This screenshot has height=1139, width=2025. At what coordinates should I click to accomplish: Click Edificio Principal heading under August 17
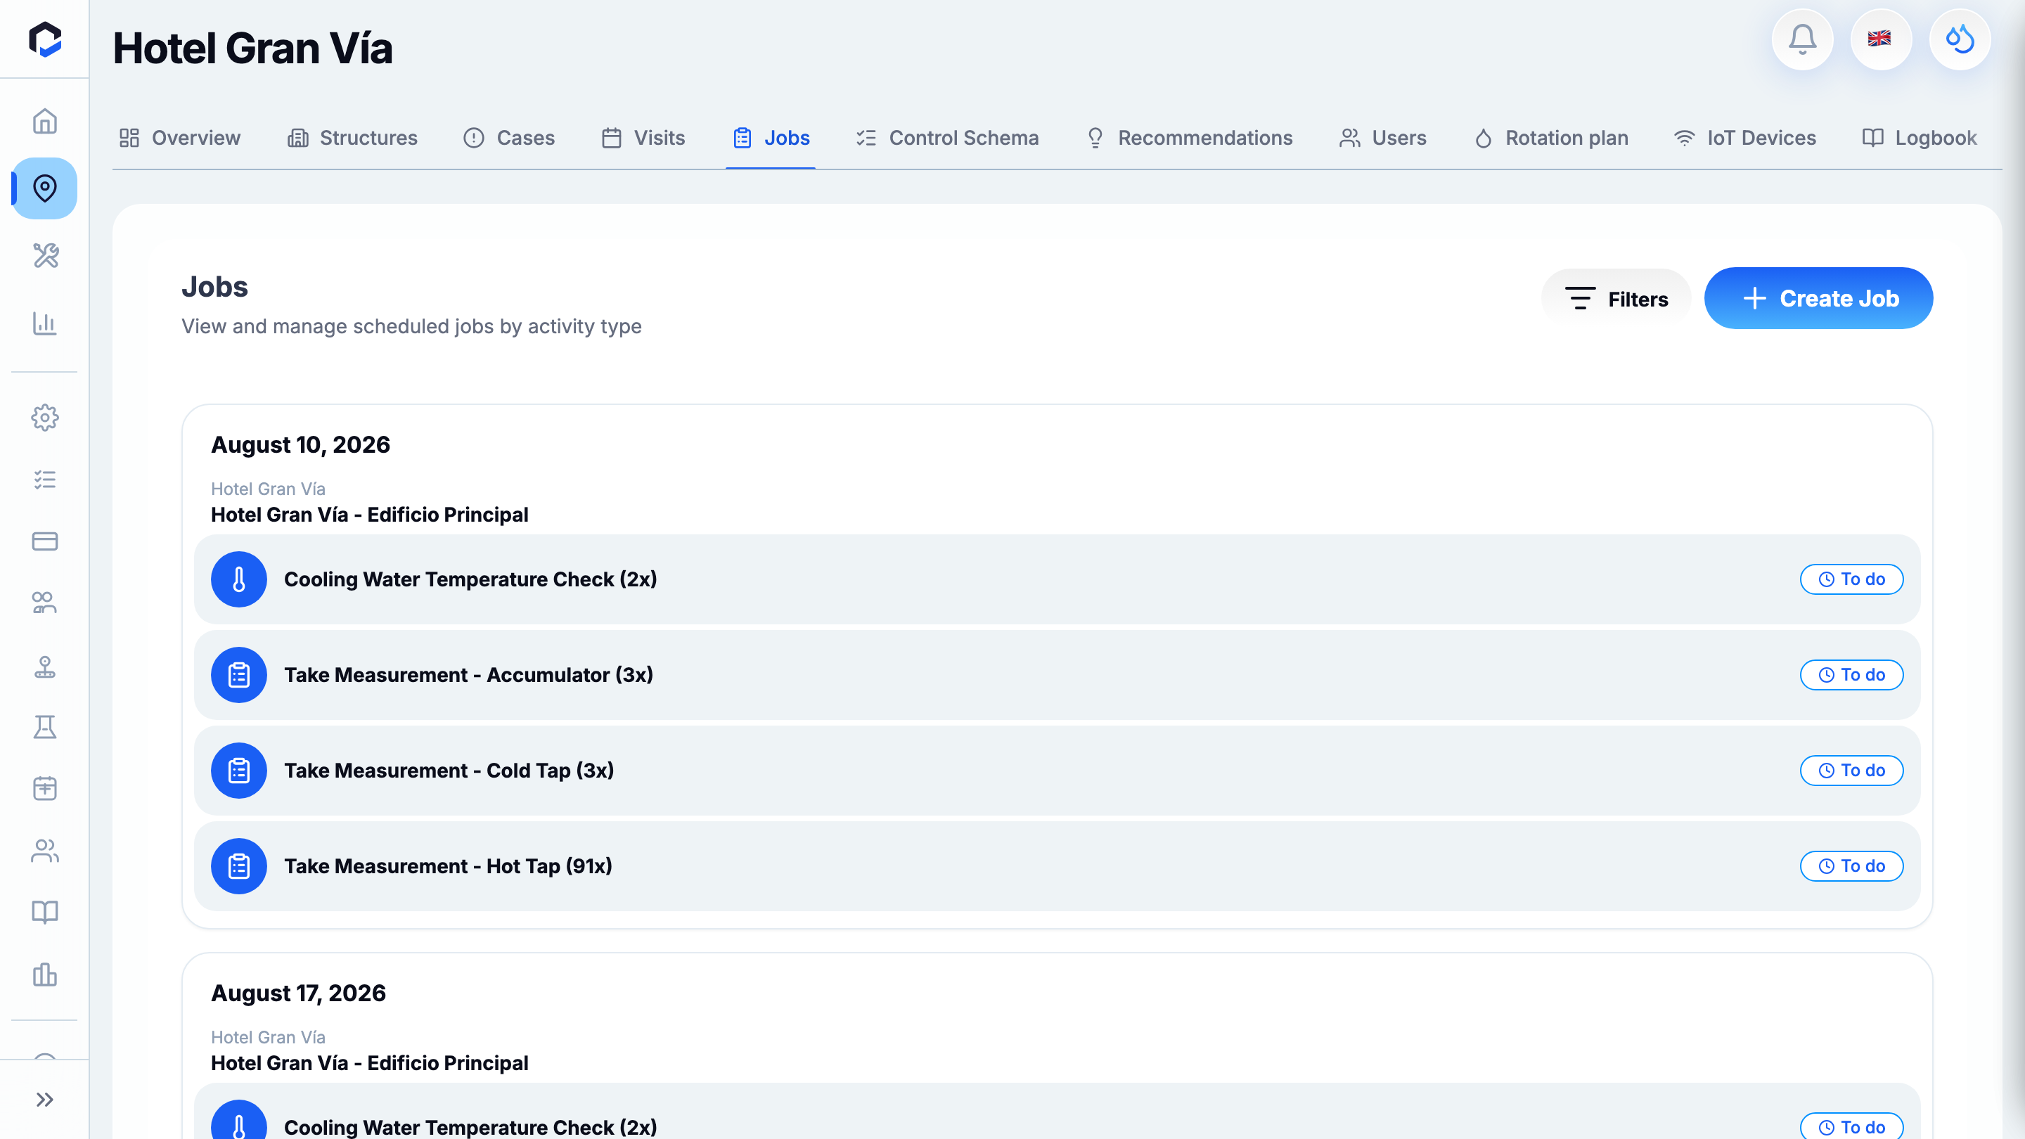369,1064
